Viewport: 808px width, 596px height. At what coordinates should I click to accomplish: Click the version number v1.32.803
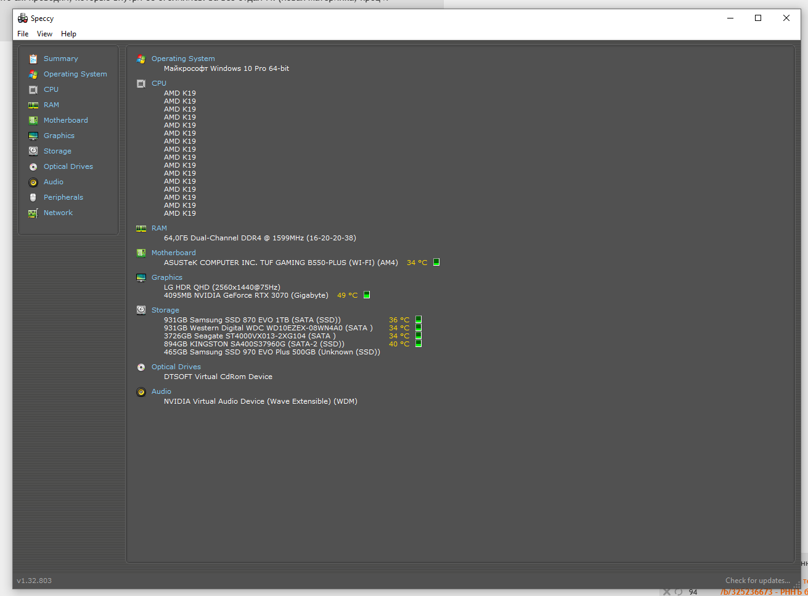[x=35, y=581]
